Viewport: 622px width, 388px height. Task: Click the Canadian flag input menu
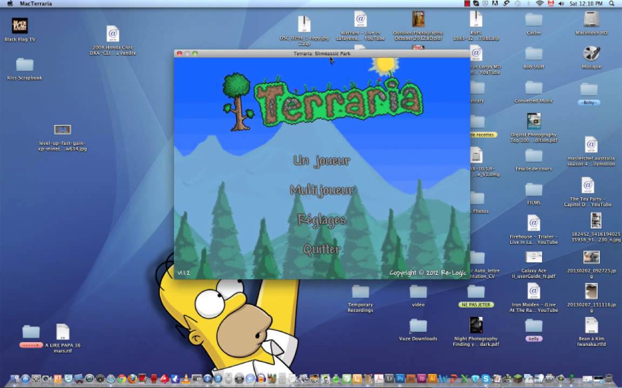pyautogui.click(x=551, y=4)
